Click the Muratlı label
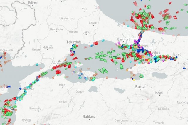 coord(73,32)
